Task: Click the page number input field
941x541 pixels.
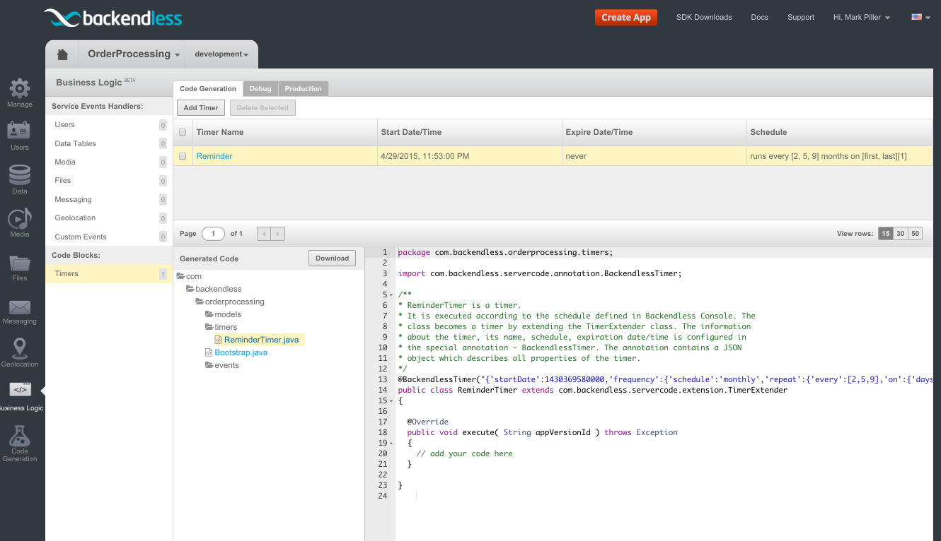Action: coord(213,234)
